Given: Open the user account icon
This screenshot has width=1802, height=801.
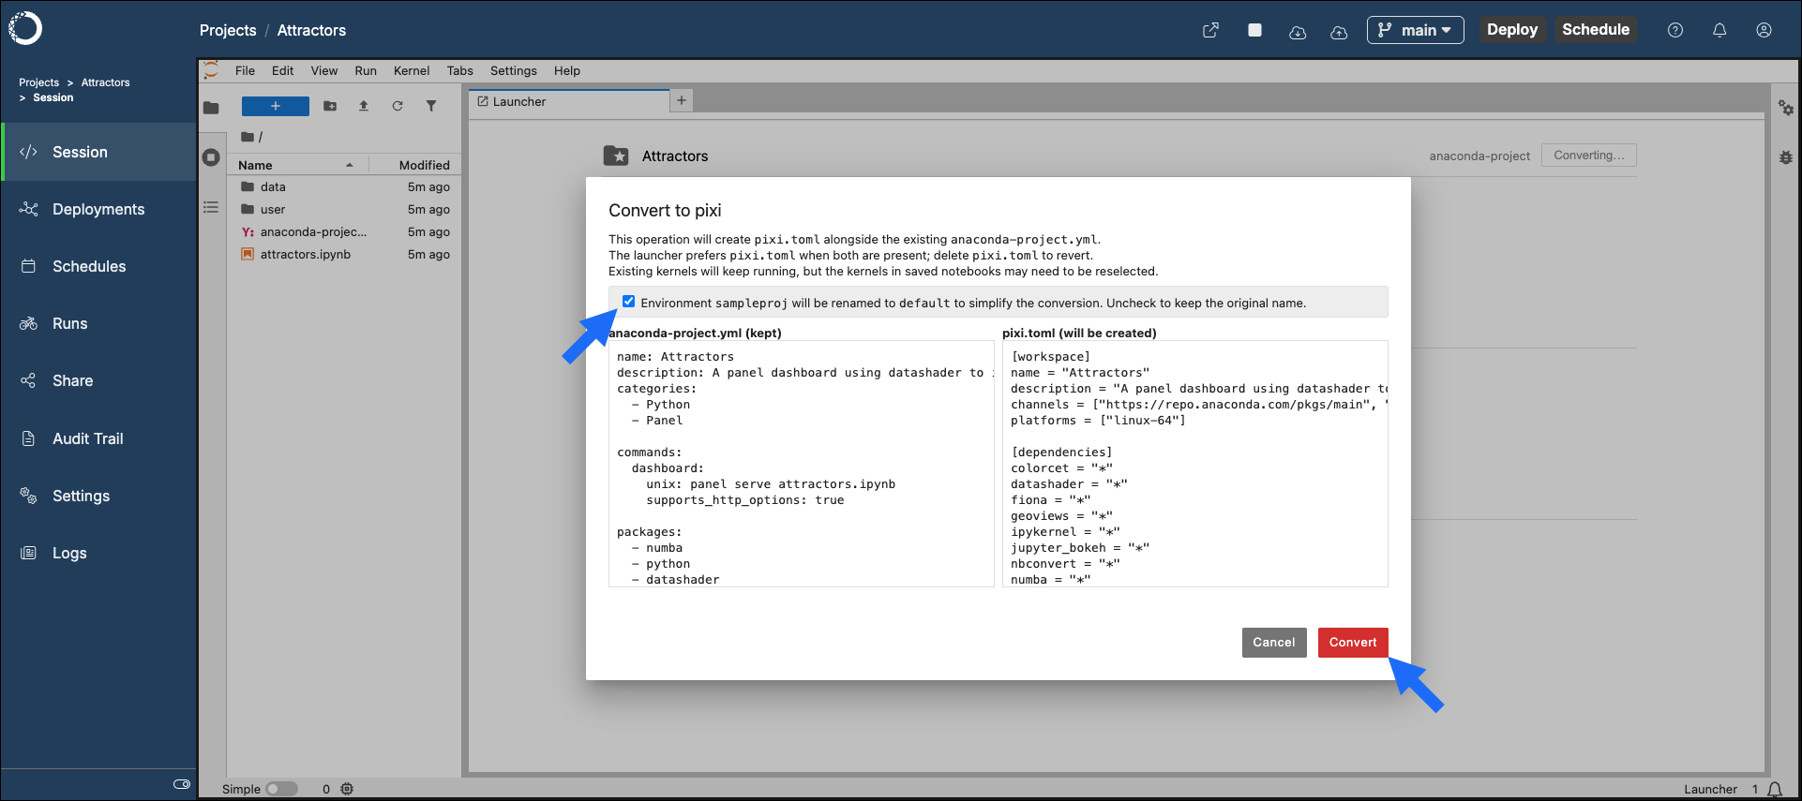Looking at the screenshot, I should pos(1764,30).
